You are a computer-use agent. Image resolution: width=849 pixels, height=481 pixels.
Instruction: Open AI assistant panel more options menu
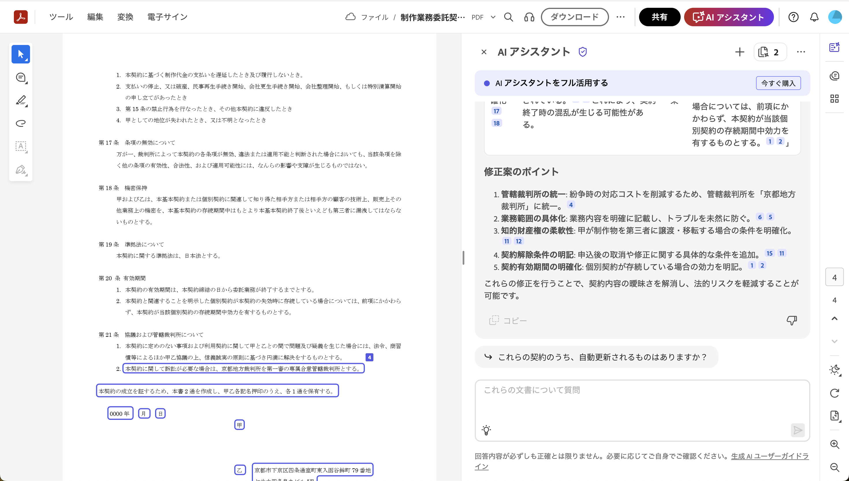pos(801,52)
